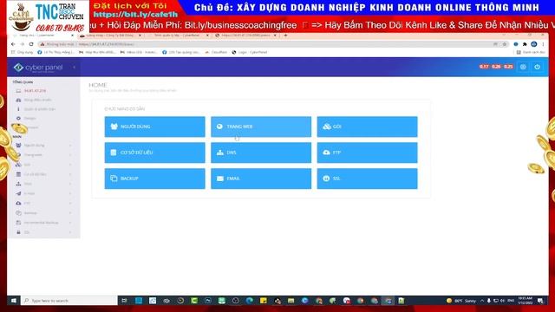Bookmark this page with the star icon
555x312 pixels.
505,44
